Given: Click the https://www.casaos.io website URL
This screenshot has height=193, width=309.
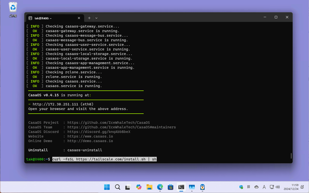Looking at the screenshot, I should coord(90,136).
